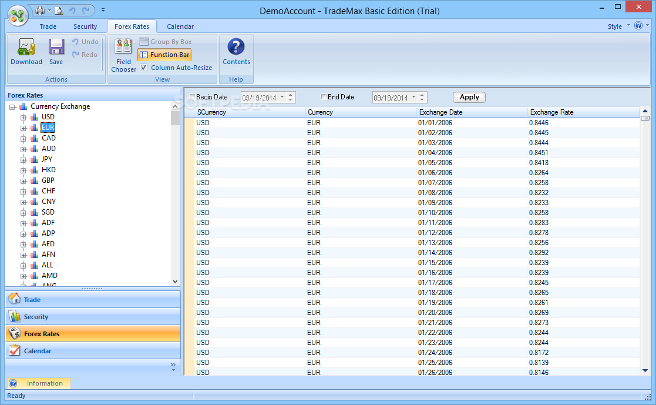Open the Field Chooser
The width and height of the screenshot is (656, 405).
pos(123,55)
